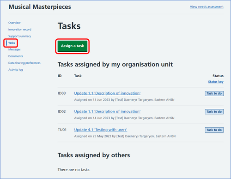Click View needs assessment link

(207, 7)
